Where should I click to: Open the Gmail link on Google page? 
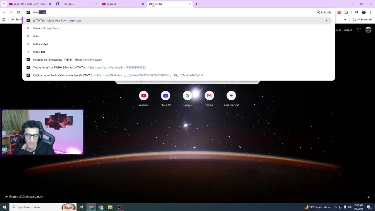[338, 30]
